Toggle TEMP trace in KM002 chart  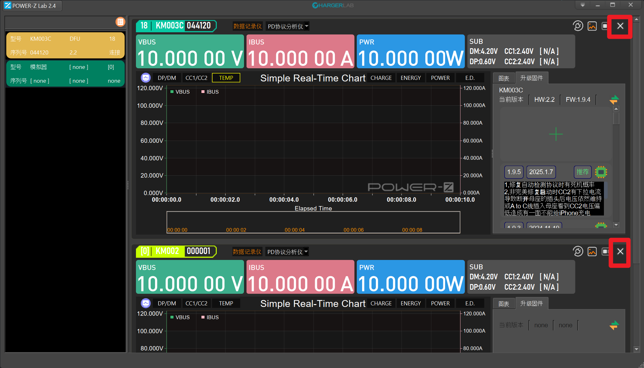(226, 303)
